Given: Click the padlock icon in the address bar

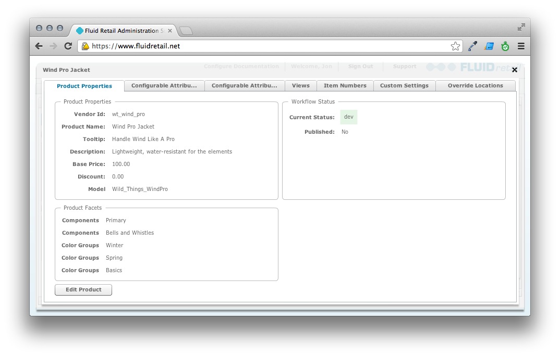Looking at the screenshot, I should [85, 46].
